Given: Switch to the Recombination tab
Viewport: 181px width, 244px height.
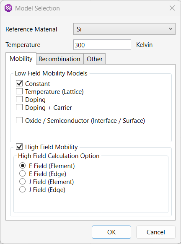Looking at the screenshot, I should click(60, 59).
